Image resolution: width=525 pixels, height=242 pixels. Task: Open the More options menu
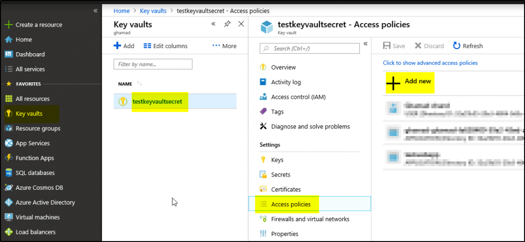coord(224,46)
